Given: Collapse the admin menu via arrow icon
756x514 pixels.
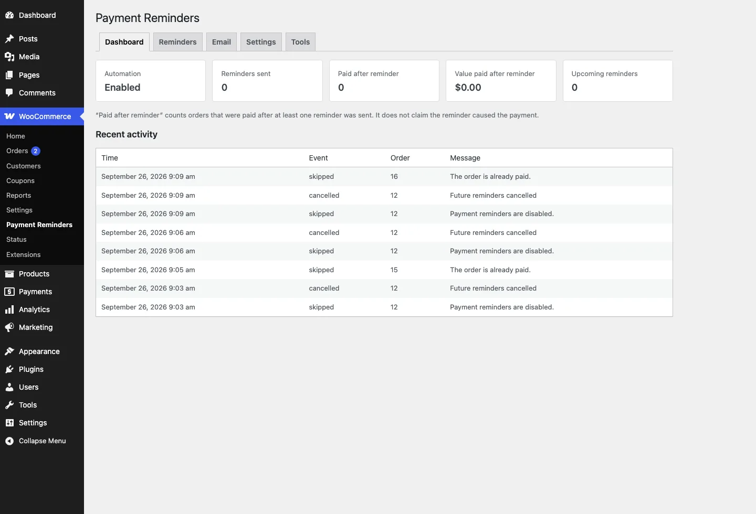Looking at the screenshot, I should [9, 441].
